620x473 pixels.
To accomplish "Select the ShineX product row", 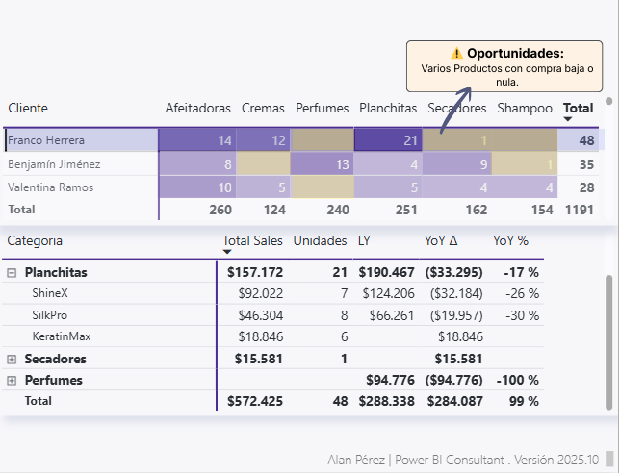I will click(50, 293).
